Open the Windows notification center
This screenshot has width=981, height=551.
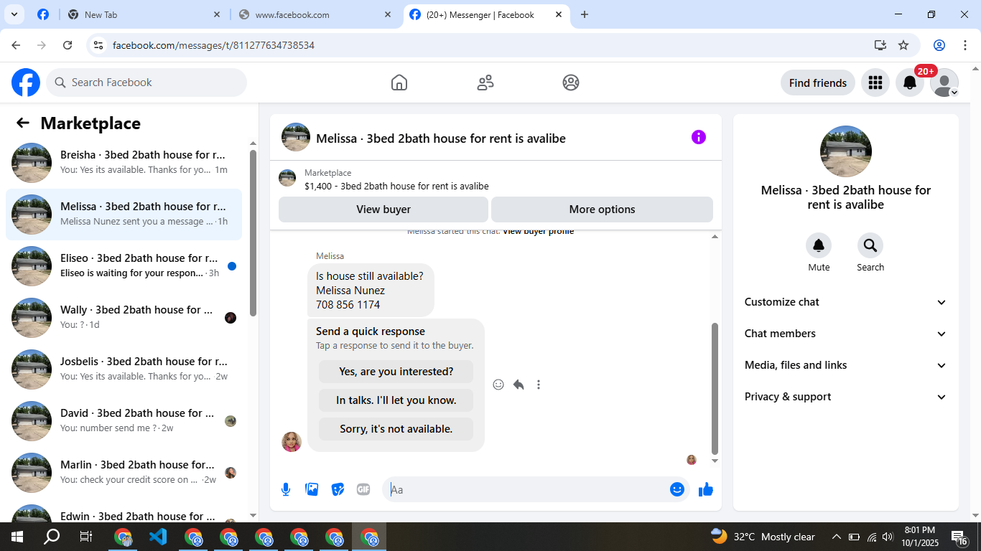click(x=960, y=537)
